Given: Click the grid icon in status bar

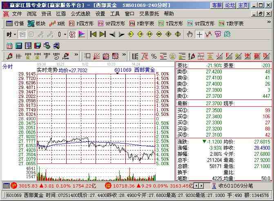Looking at the screenshot, I should (x=6, y=186).
